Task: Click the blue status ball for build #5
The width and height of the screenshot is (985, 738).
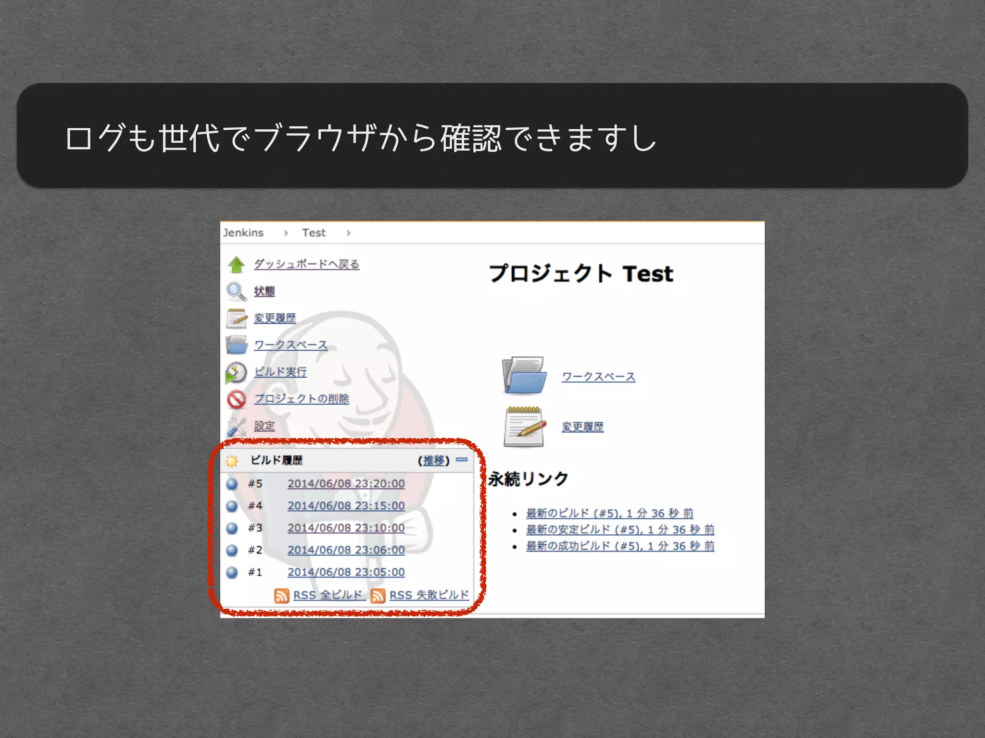Action: (x=232, y=484)
